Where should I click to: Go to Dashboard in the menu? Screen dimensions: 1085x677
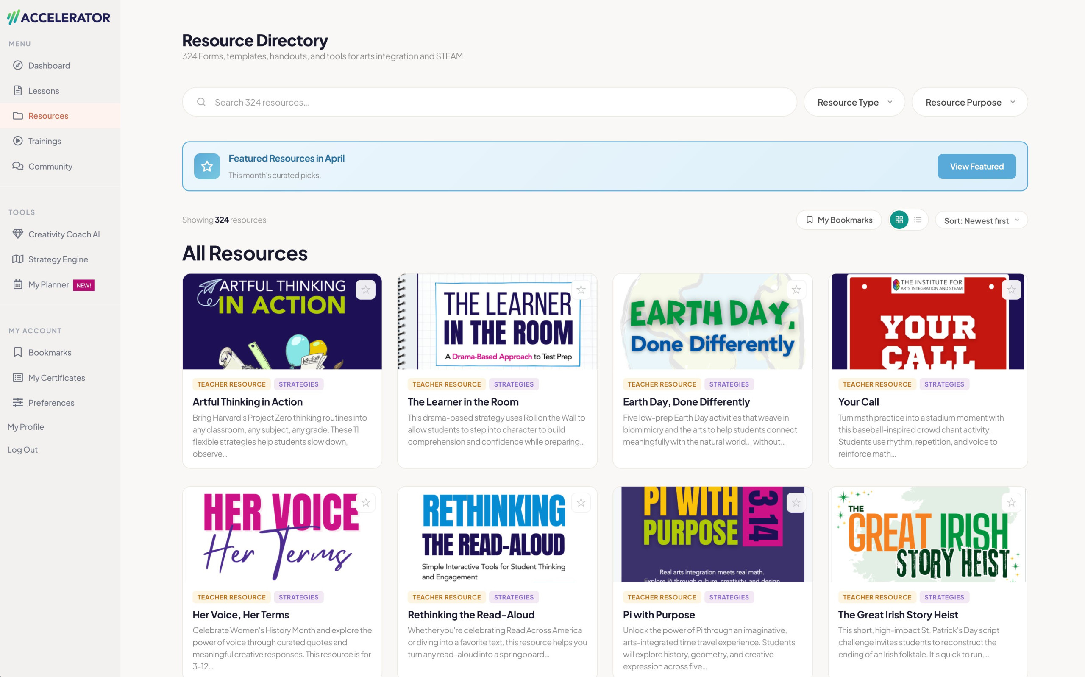(60, 65)
